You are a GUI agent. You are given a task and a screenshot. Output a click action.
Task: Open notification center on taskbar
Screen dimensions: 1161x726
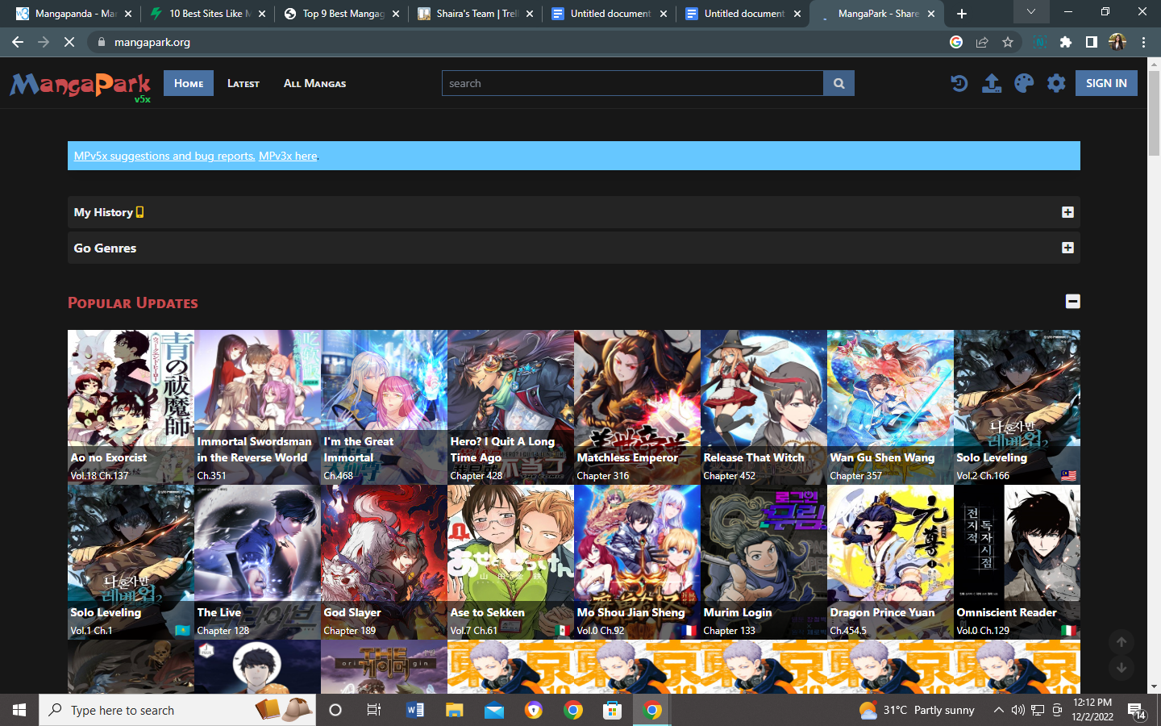click(1137, 711)
